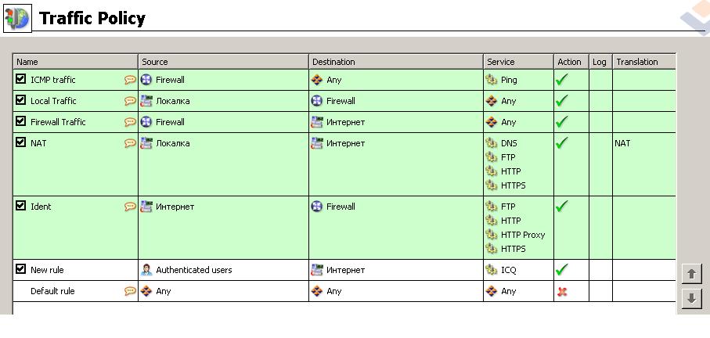Move selected rule up with arrow button
710x338 pixels.
click(691, 274)
